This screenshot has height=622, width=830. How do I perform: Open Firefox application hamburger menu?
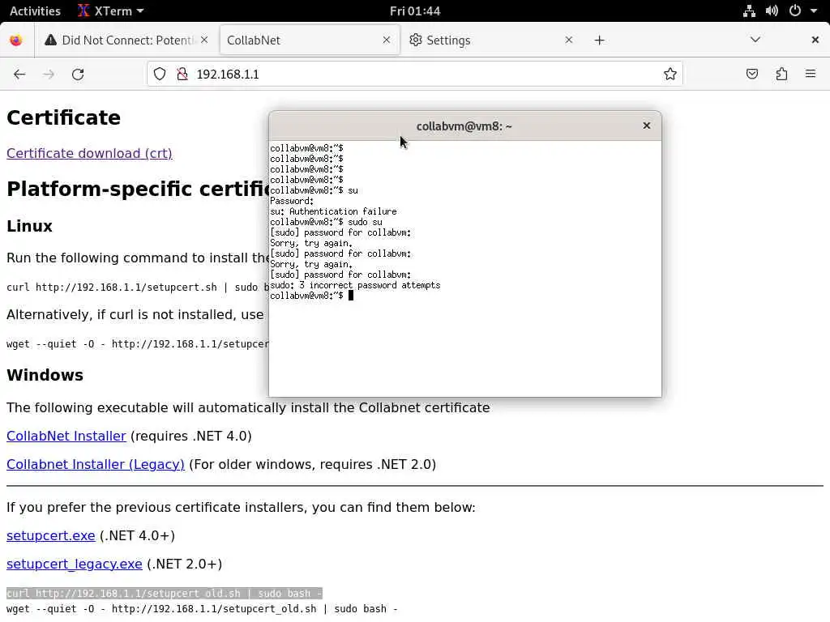tap(811, 74)
